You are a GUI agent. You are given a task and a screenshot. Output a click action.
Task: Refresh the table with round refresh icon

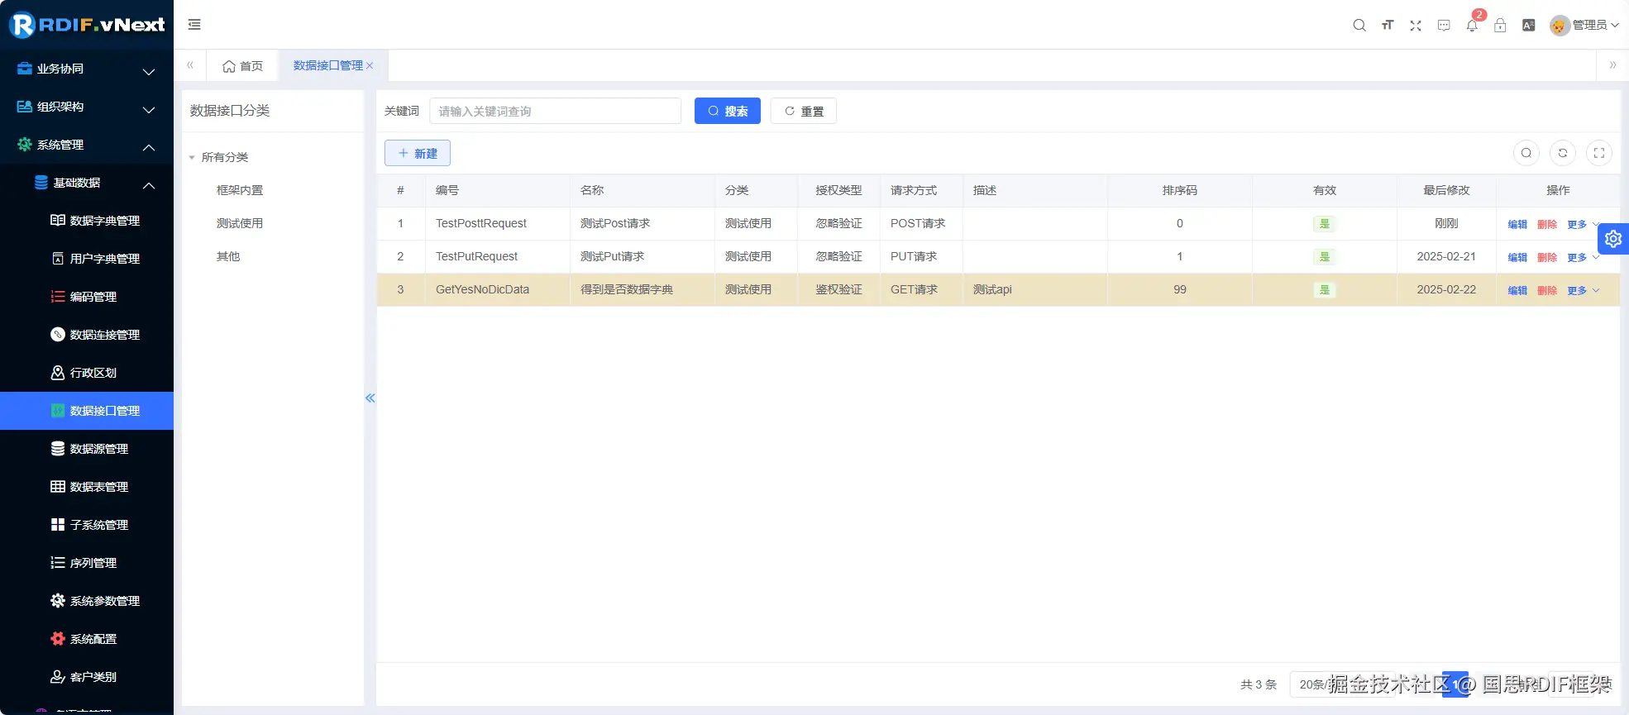click(x=1563, y=153)
